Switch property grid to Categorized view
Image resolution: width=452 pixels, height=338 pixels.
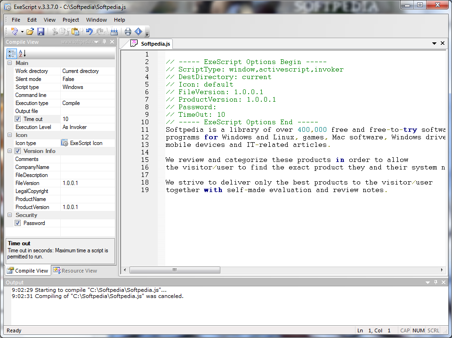[x=12, y=53]
